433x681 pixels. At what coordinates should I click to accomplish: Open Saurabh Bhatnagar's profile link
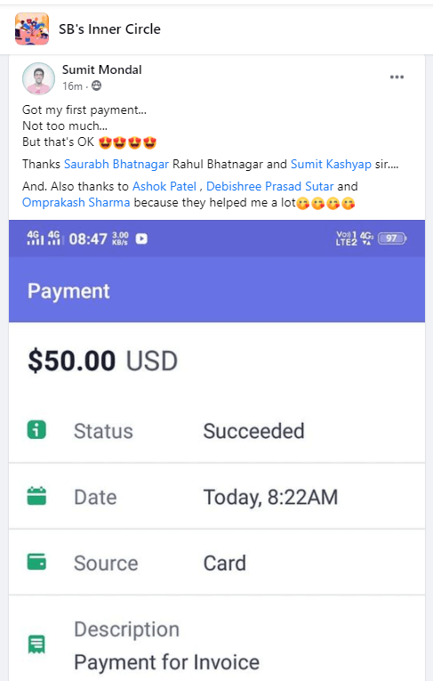[x=116, y=164]
